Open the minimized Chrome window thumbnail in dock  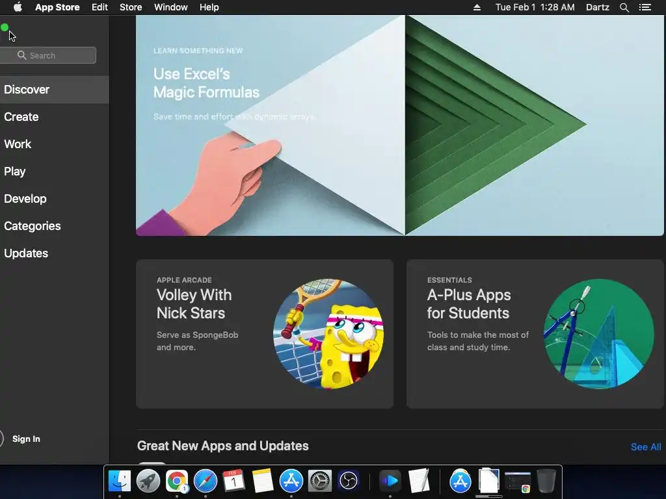tap(517, 482)
